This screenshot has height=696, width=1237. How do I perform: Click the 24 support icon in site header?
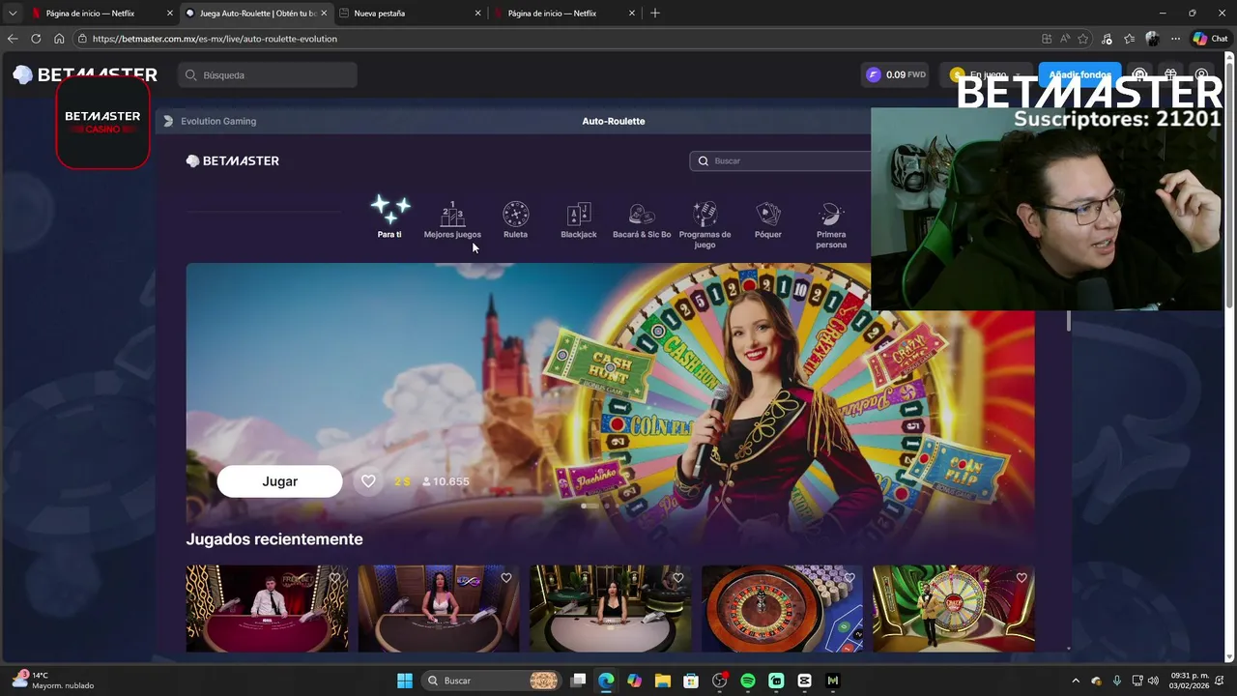pyautogui.click(x=1139, y=74)
